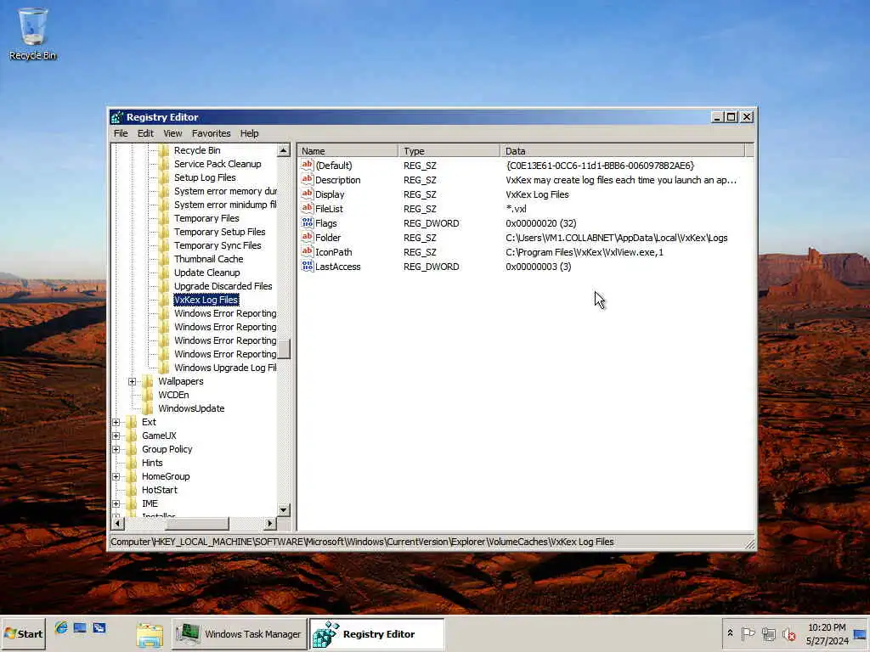
Task: Select the WCDEn registry key
Action: pos(173,395)
